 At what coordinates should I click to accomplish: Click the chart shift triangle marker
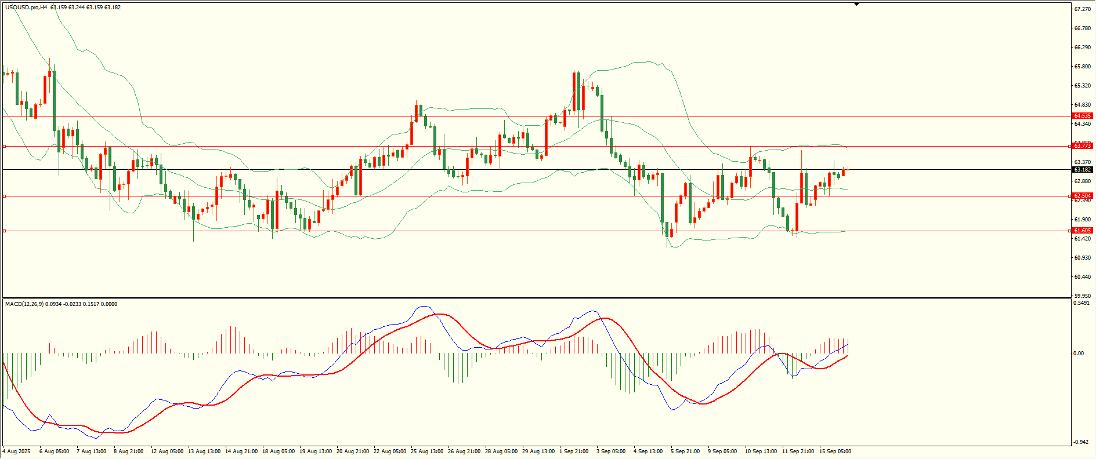point(856,4)
